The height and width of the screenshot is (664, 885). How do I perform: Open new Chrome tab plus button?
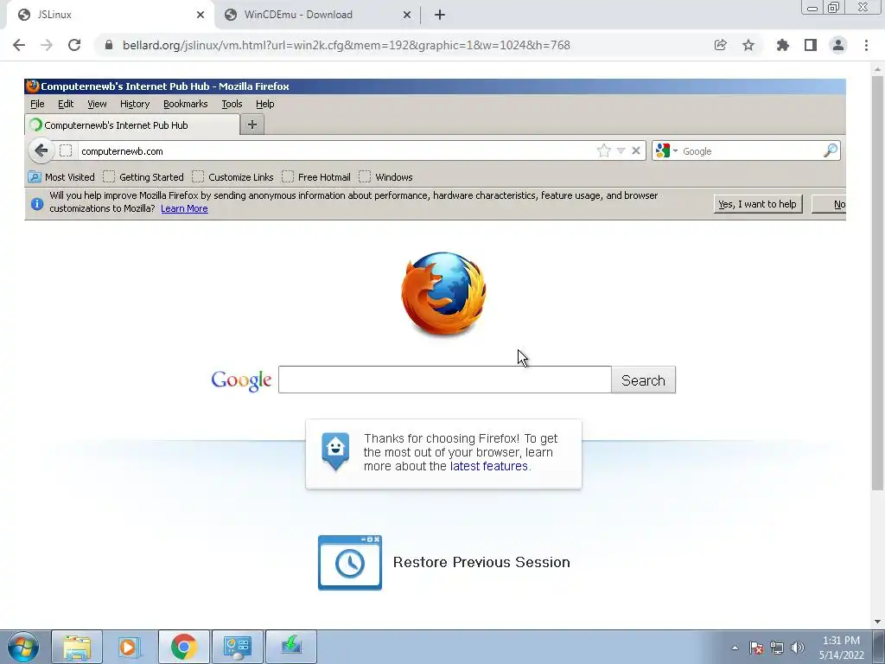pos(440,15)
